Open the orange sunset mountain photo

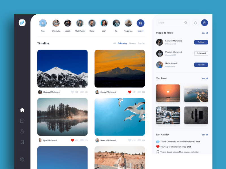coord(119,68)
